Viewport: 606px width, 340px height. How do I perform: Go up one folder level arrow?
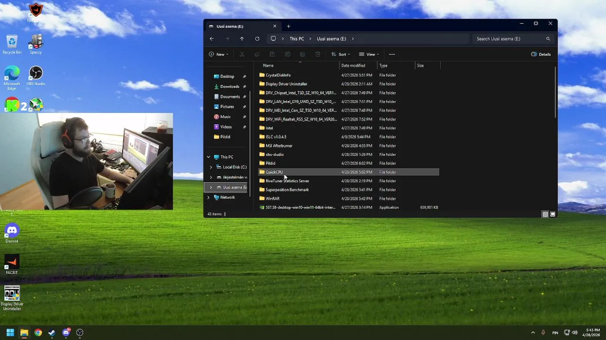tap(242, 39)
